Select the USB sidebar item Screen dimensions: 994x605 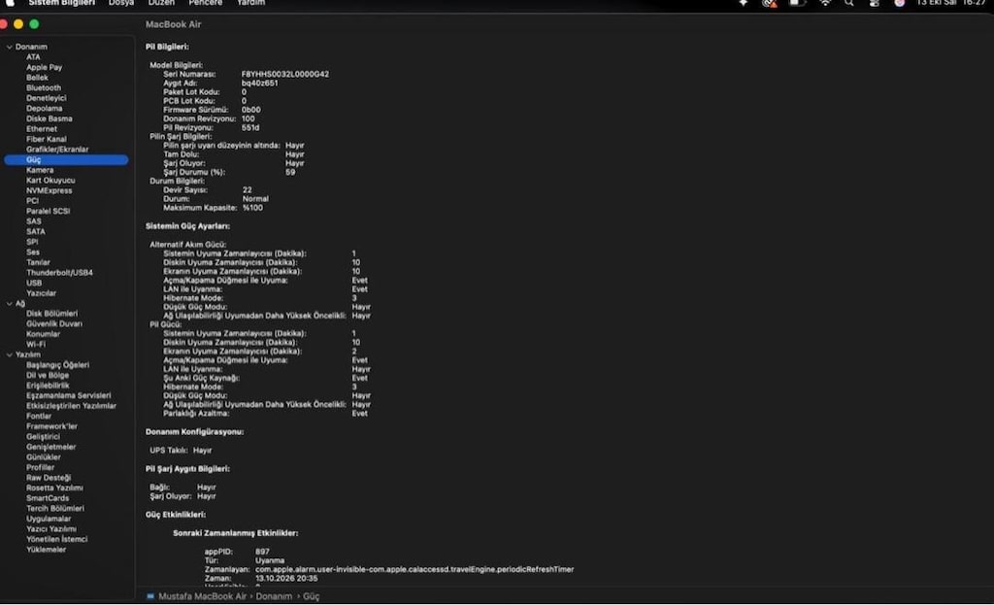(x=34, y=283)
